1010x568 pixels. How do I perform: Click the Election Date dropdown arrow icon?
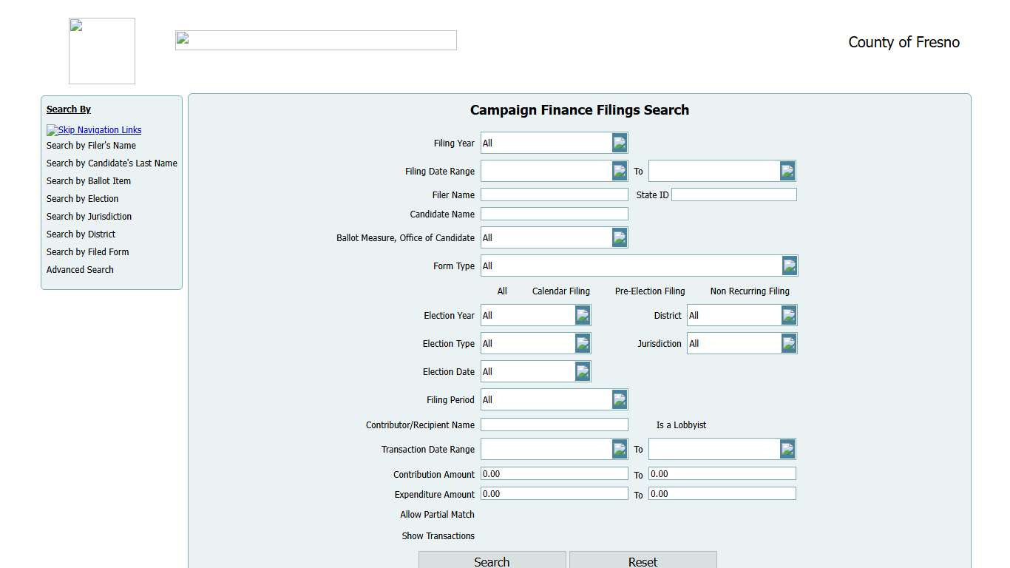click(583, 371)
